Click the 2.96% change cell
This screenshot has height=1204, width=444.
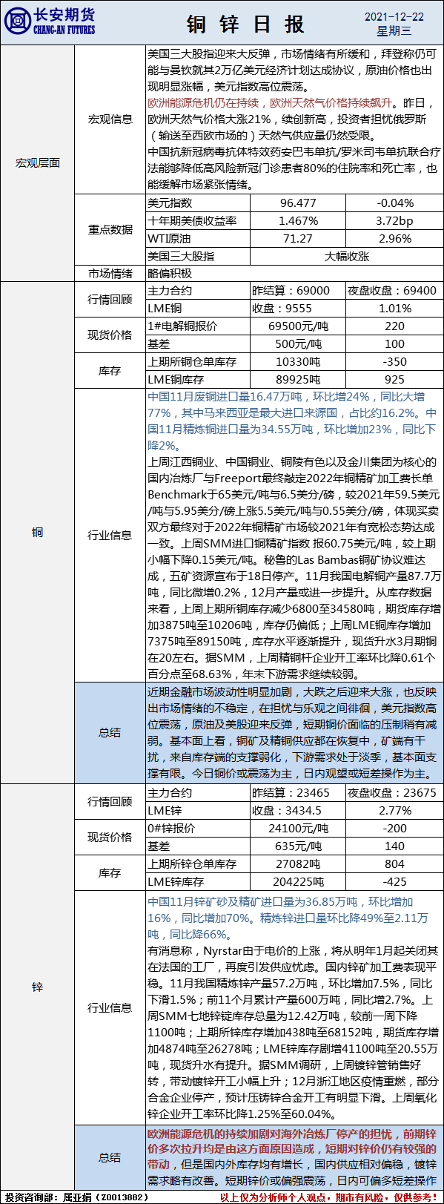pos(394,239)
